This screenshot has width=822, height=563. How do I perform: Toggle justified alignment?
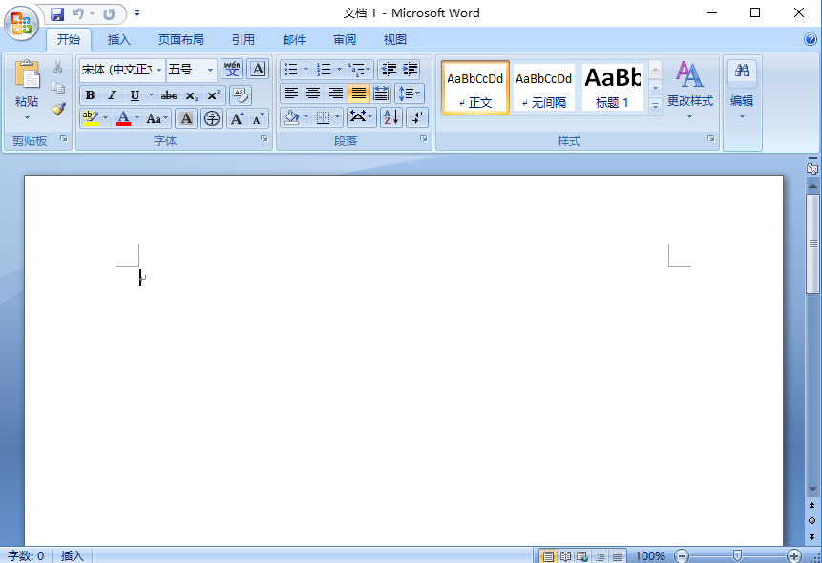point(359,94)
